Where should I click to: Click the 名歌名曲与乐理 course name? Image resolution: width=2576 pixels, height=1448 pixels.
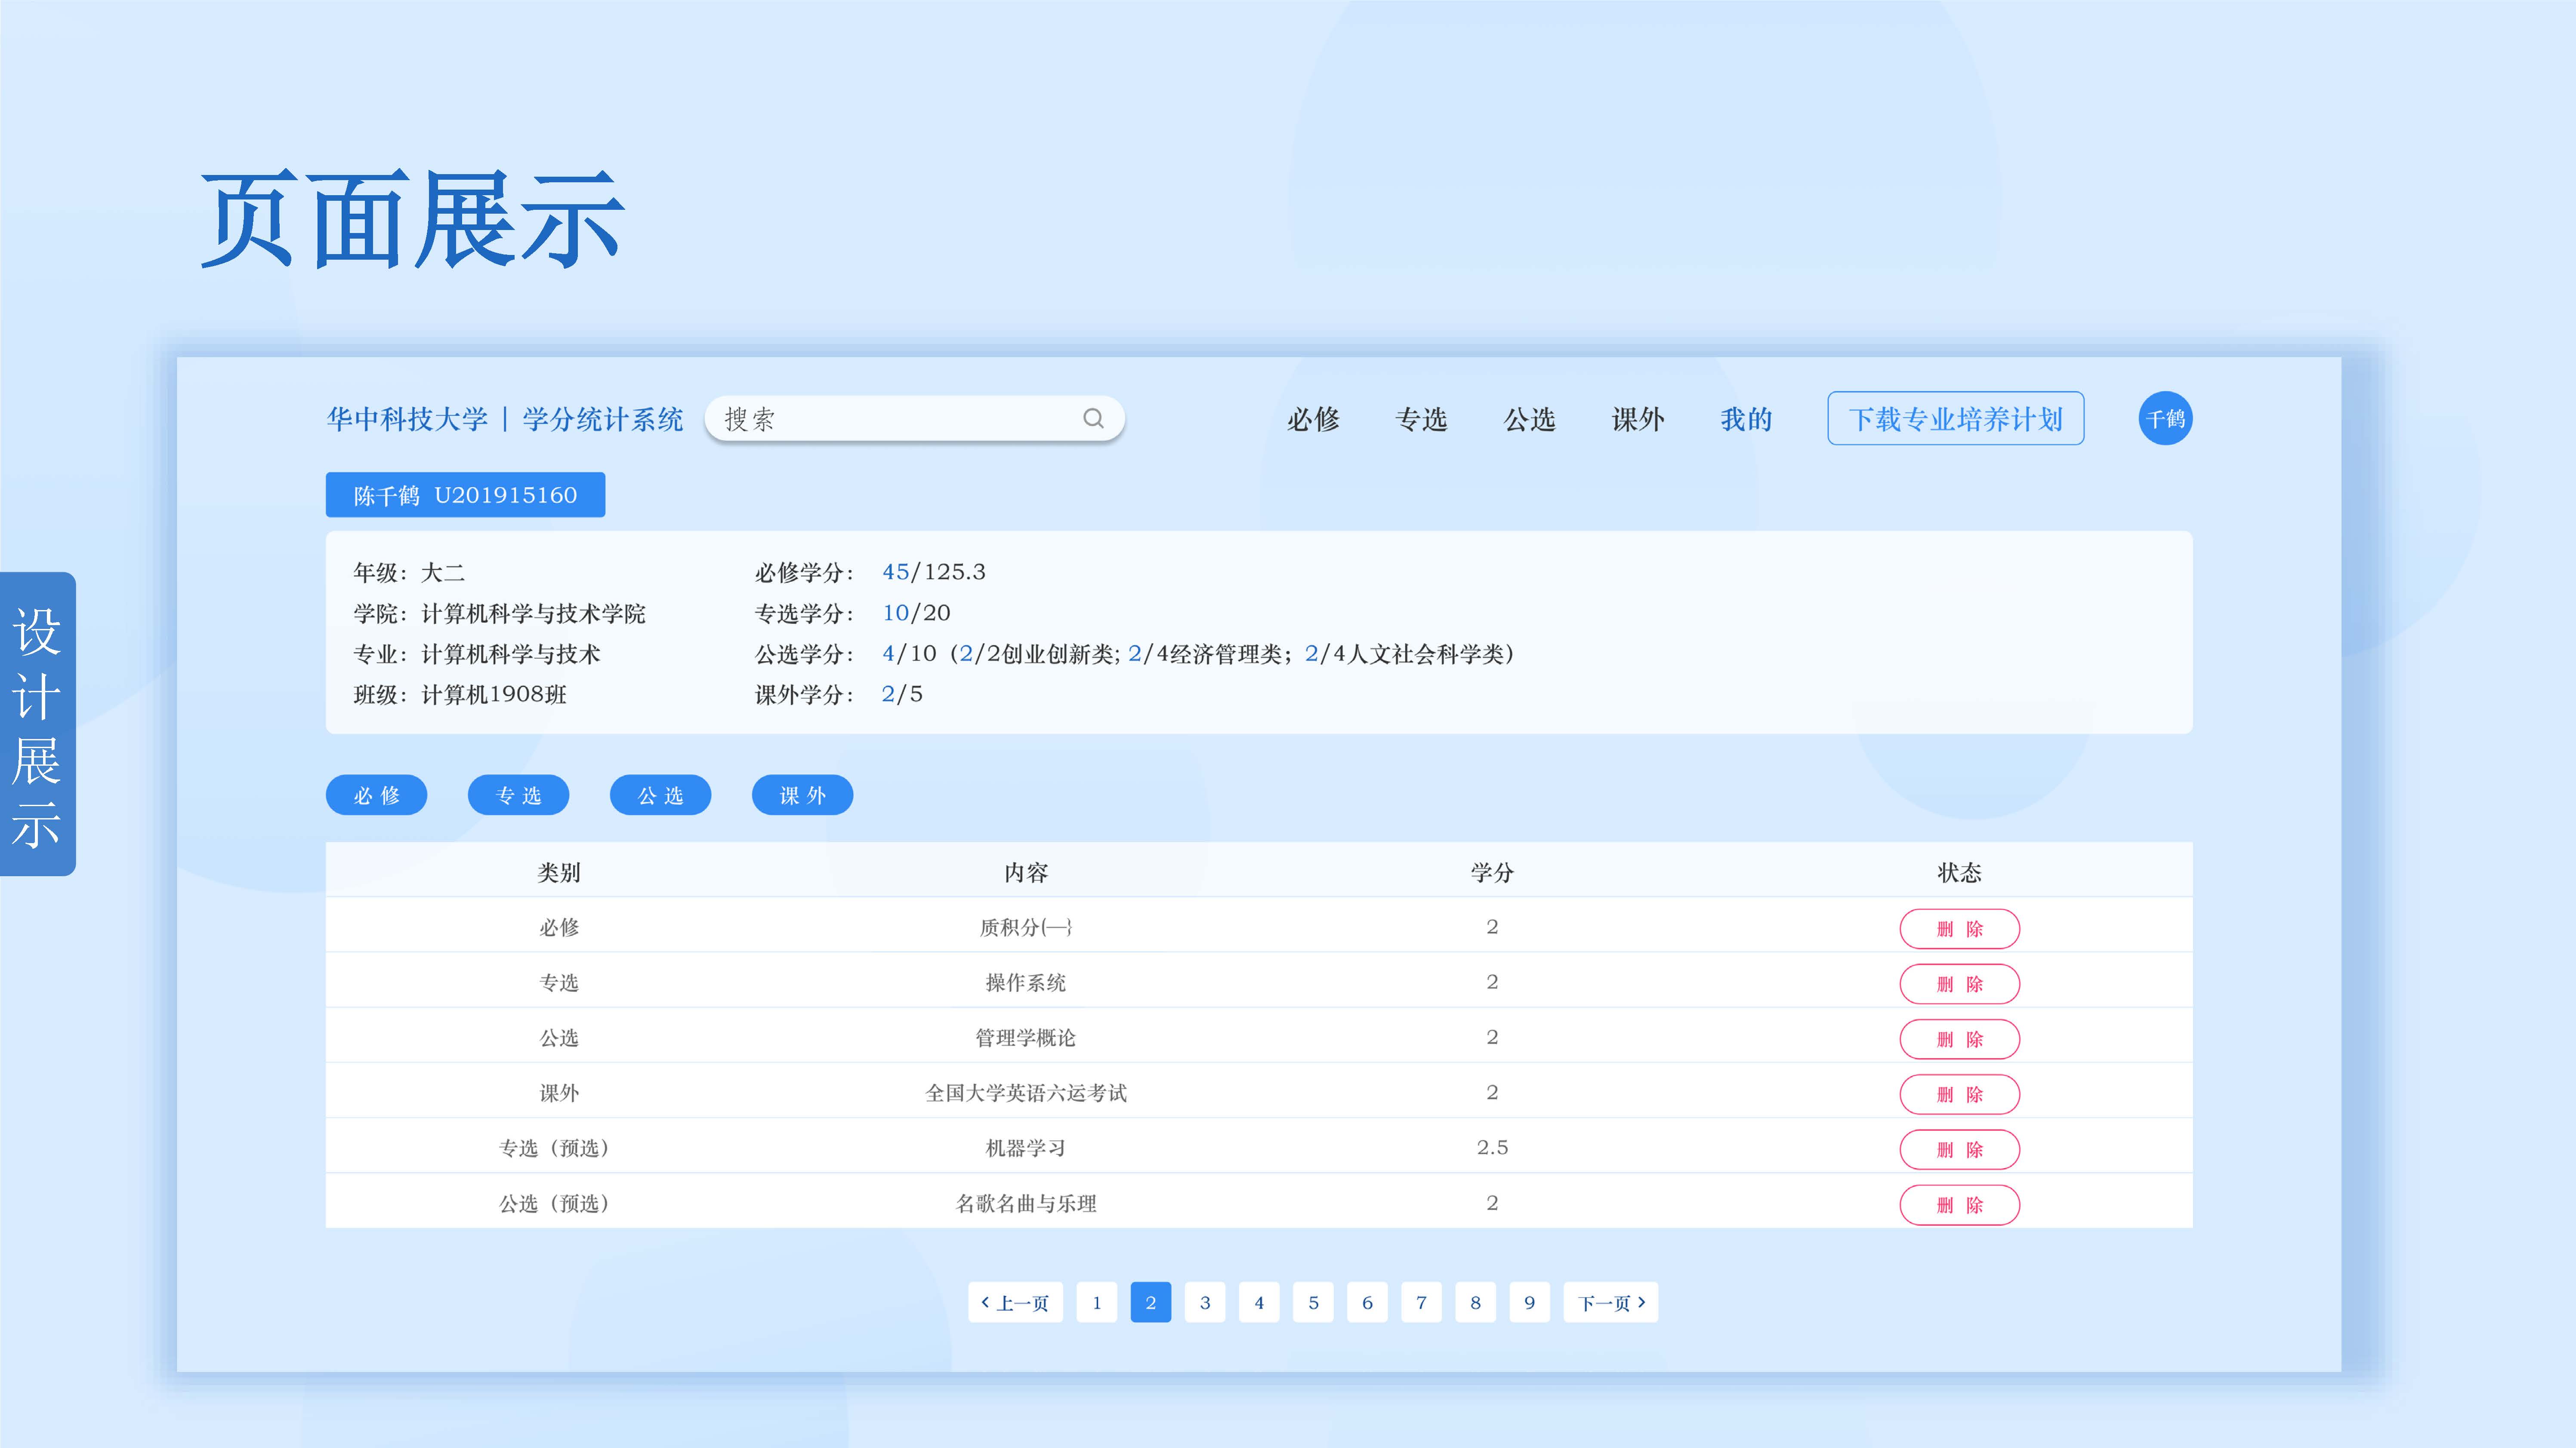pyautogui.click(x=1026, y=1203)
